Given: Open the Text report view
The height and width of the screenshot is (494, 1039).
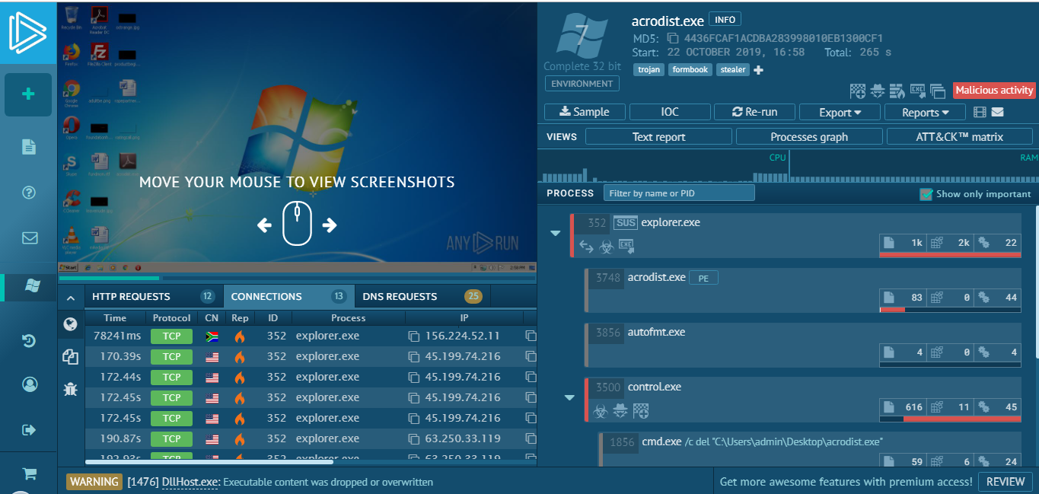Looking at the screenshot, I should click(x=658, y=137).
